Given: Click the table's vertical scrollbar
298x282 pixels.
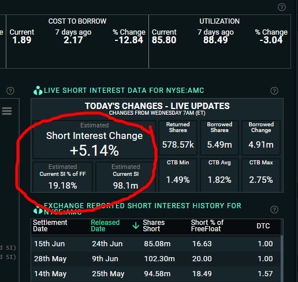Looking at the screenshot, I should click(x=282, y=258).
